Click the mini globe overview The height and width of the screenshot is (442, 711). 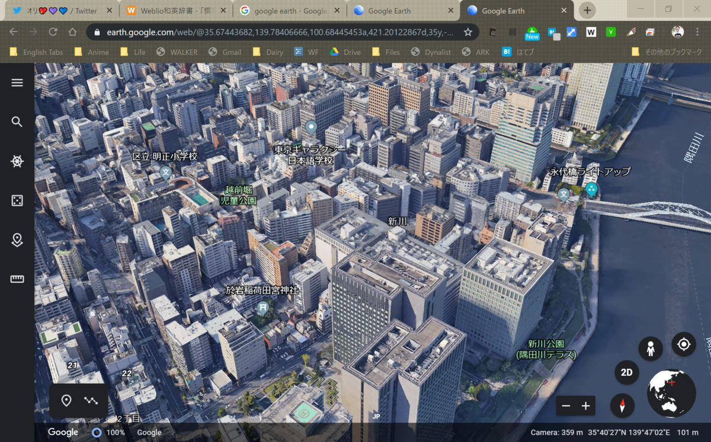click(671, 393)
